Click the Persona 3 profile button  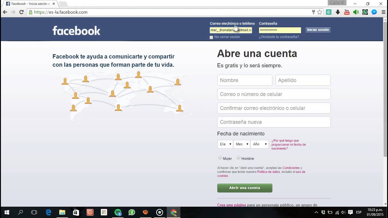(x=337, y=3)
